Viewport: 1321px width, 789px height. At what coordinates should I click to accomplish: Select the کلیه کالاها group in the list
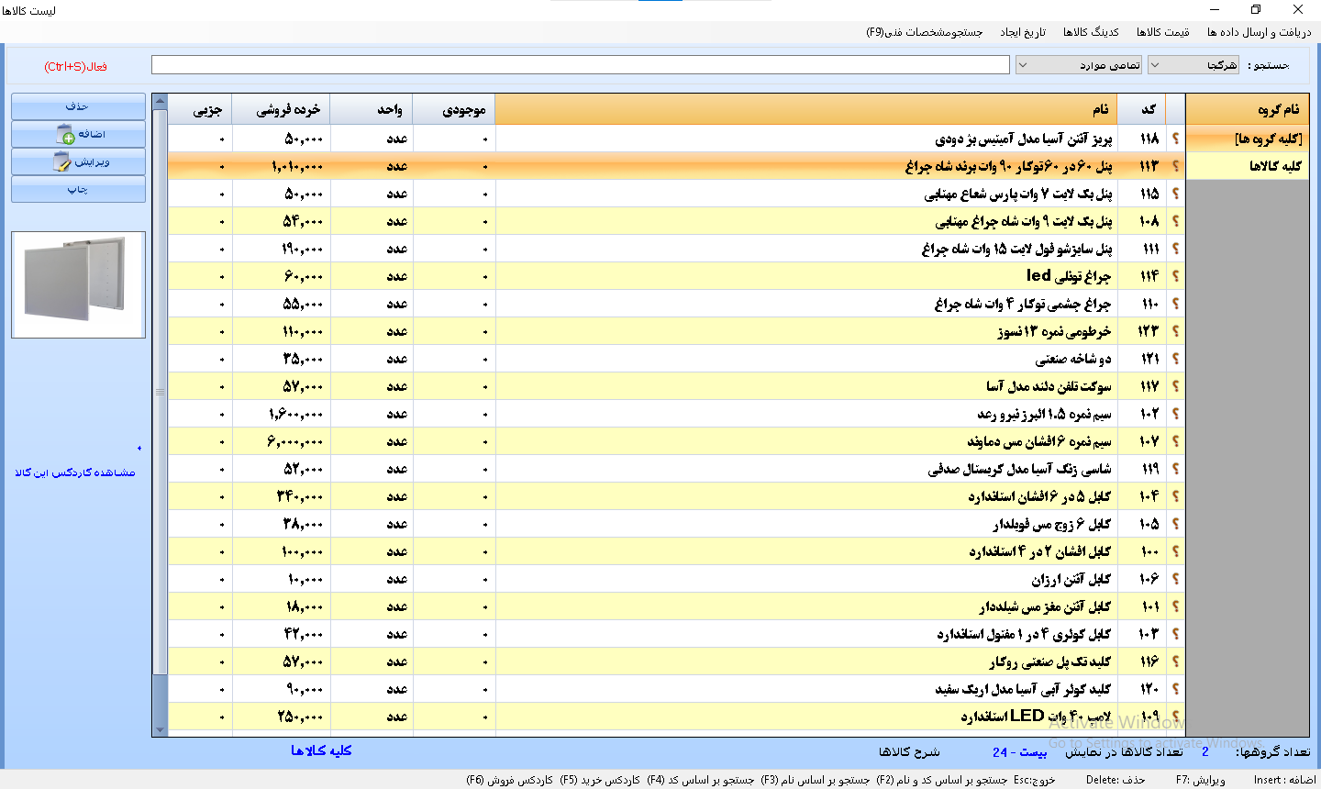coord(1274,166)
